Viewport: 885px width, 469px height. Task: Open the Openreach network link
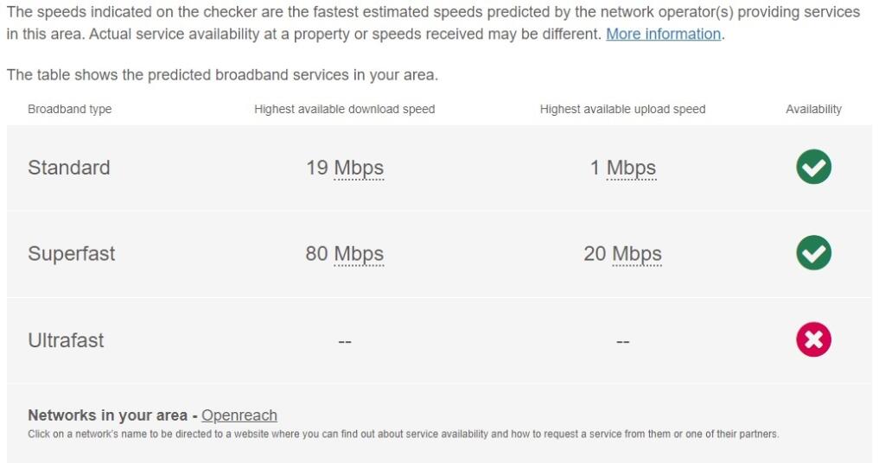point(239,415)
